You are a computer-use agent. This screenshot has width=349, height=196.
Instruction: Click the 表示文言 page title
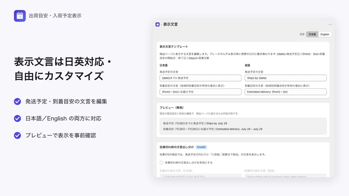(x=171, y=24)
